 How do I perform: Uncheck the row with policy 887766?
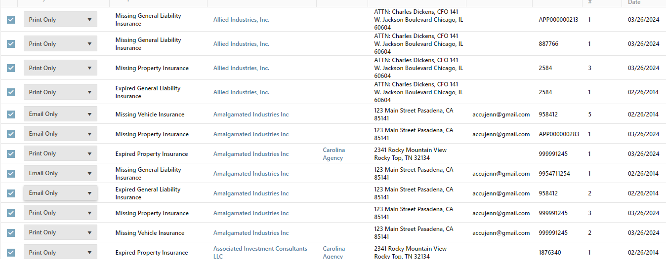click(11, 44)
